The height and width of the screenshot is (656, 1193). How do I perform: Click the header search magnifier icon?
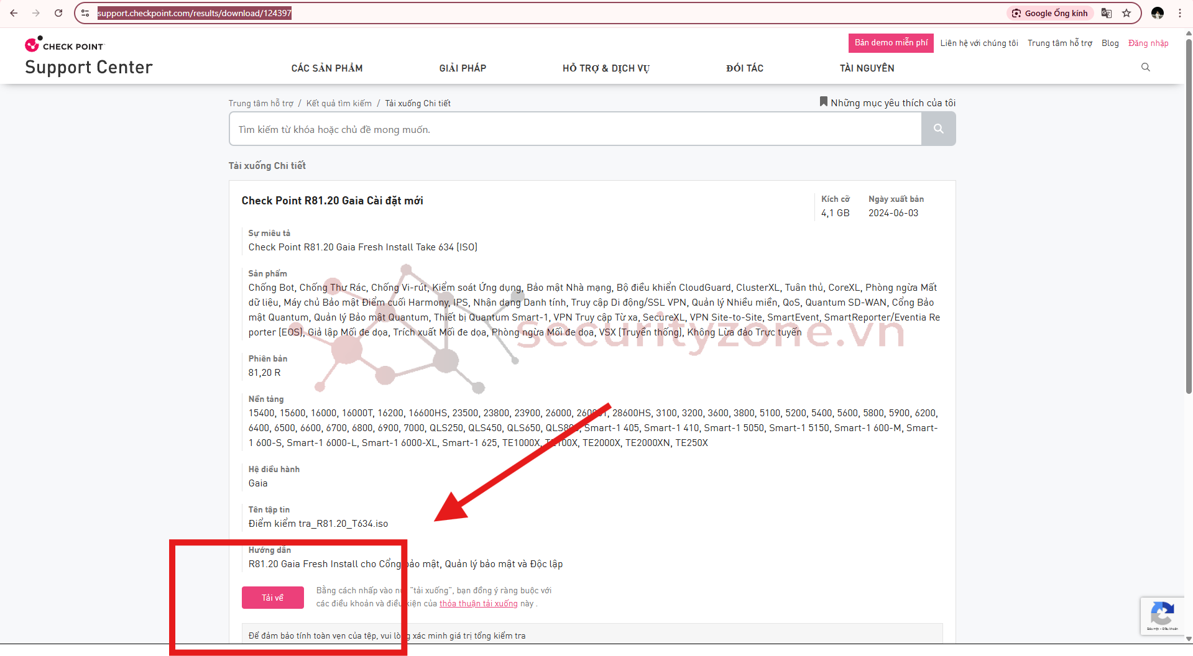pyautogui.click(x=1146, y=67)
